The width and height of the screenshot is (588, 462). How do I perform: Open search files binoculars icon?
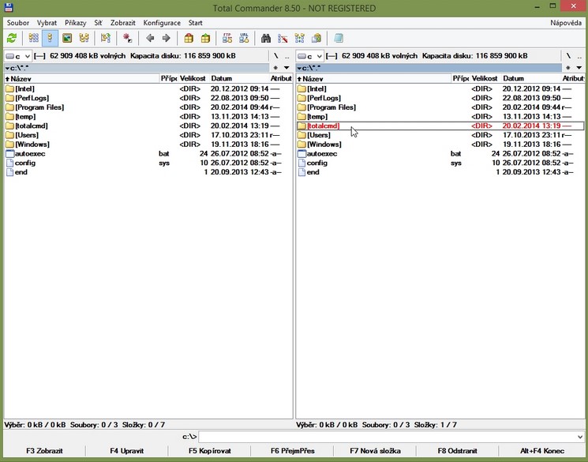pos(266,38)
